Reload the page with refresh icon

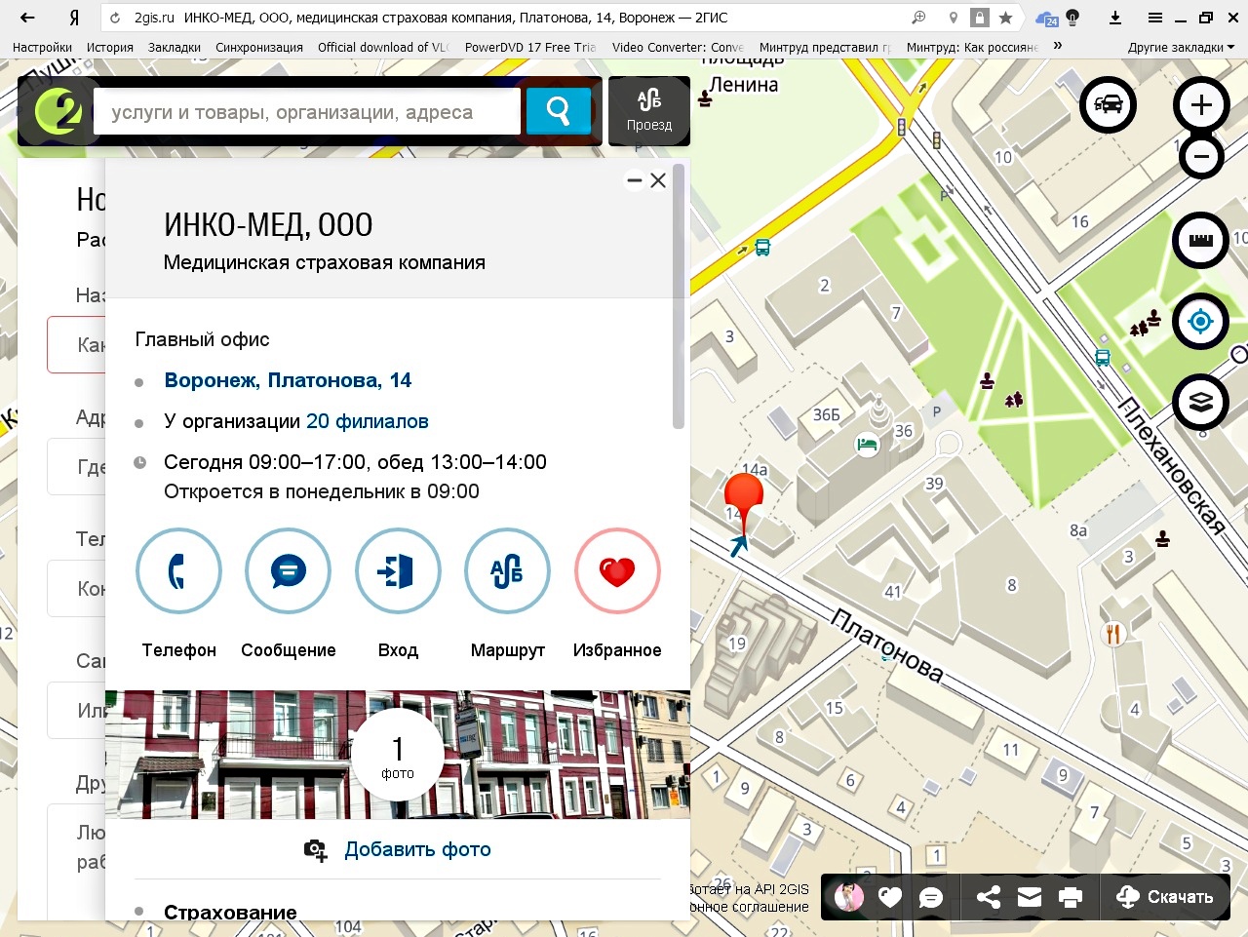point(116,18)
